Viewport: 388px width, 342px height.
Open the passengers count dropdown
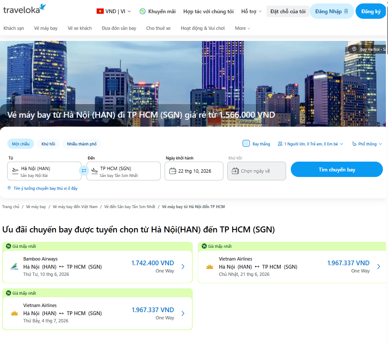point(310,144)
